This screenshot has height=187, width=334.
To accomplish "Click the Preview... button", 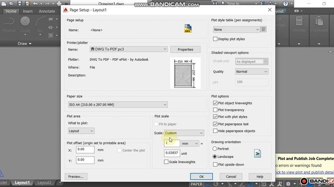I will [76, 177].
